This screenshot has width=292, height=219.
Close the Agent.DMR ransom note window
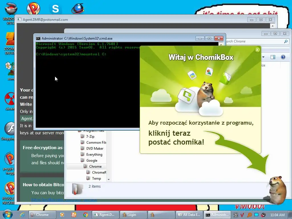click(270, 20)
